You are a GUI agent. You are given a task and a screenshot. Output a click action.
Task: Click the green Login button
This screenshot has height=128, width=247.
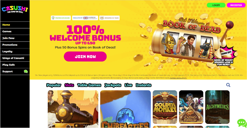click(216, 5)
